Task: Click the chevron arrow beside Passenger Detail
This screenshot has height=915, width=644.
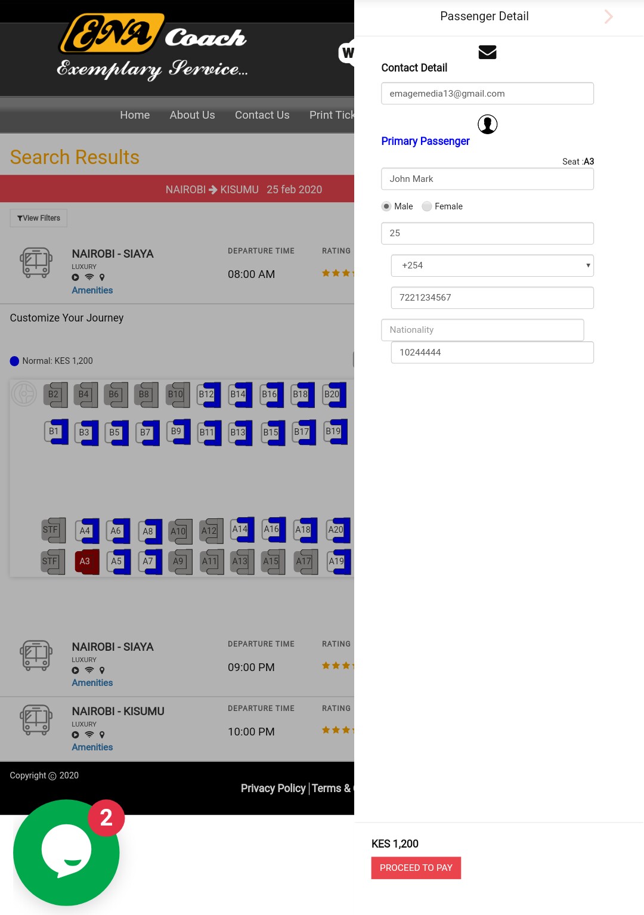Action: pos(608,17)
